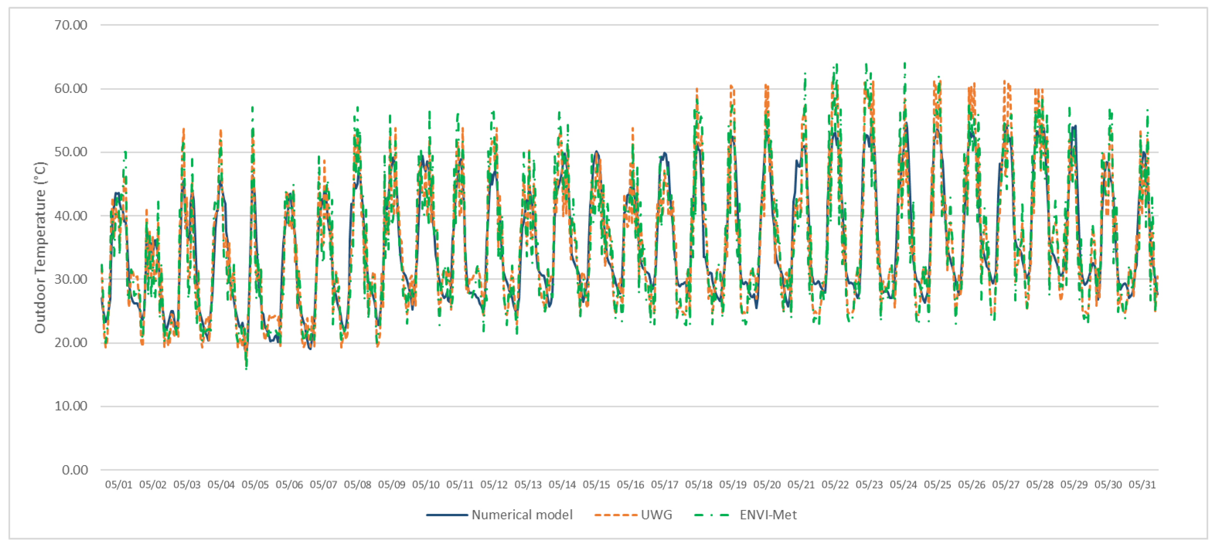
Task: Click the 05/24 date label
Action: click(x=903, y=484)
